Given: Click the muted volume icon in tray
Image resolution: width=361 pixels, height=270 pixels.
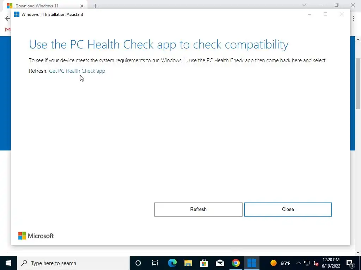Looking at the screenshot, I should [x=315, y=263].
